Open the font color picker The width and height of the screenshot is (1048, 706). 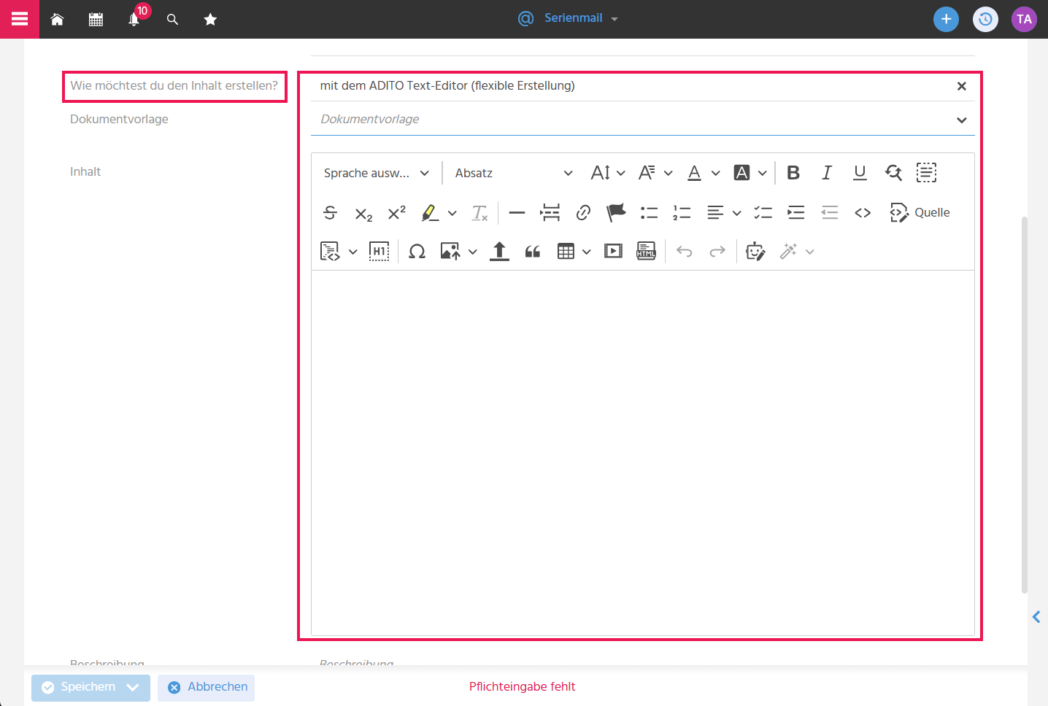point(704,173)
